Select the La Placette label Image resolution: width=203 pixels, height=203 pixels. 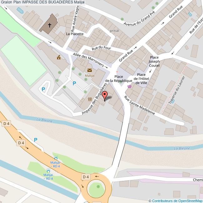75,34
